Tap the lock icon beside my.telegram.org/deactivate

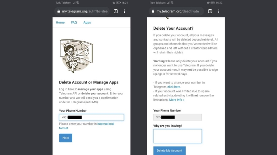click(153, 11)
